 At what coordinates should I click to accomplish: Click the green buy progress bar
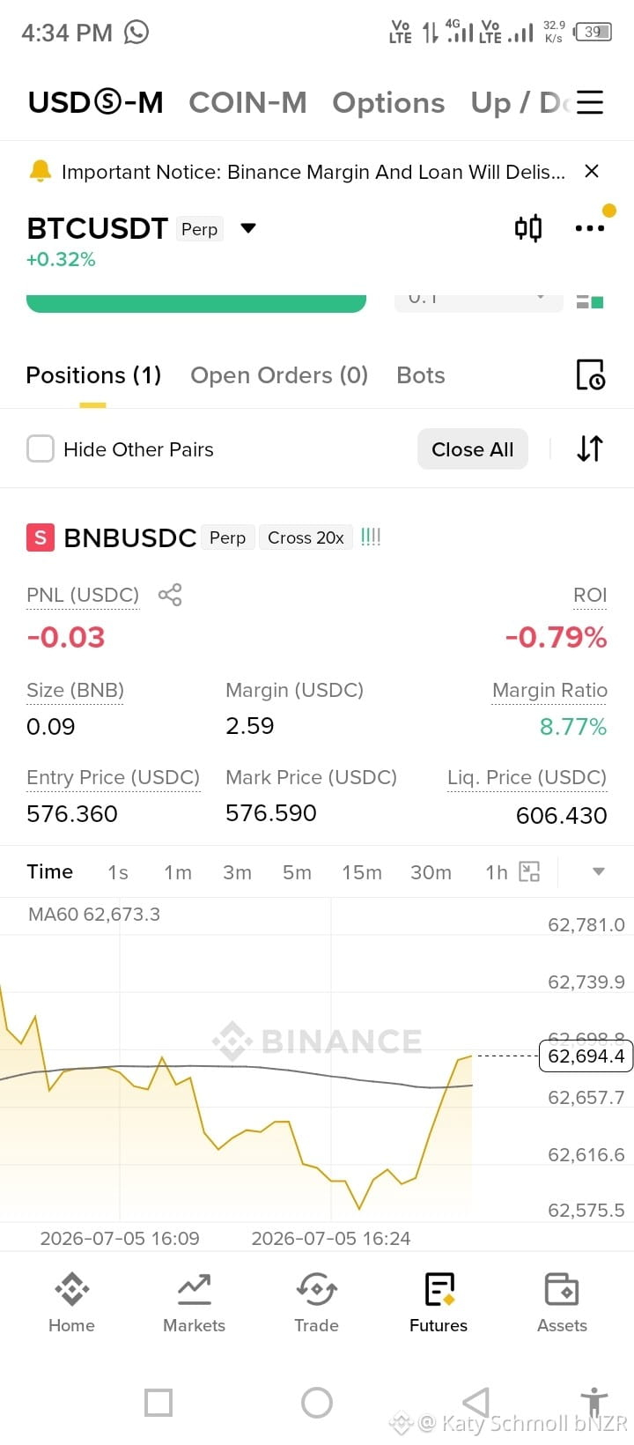(196, 303)
